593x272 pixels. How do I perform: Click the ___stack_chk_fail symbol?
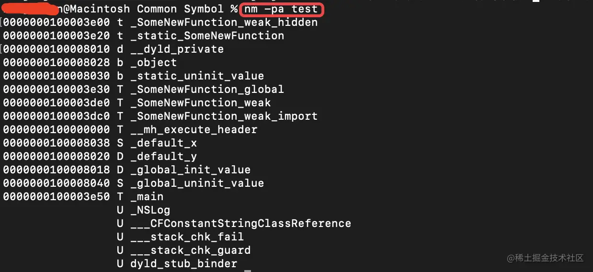tap(187, 237)
